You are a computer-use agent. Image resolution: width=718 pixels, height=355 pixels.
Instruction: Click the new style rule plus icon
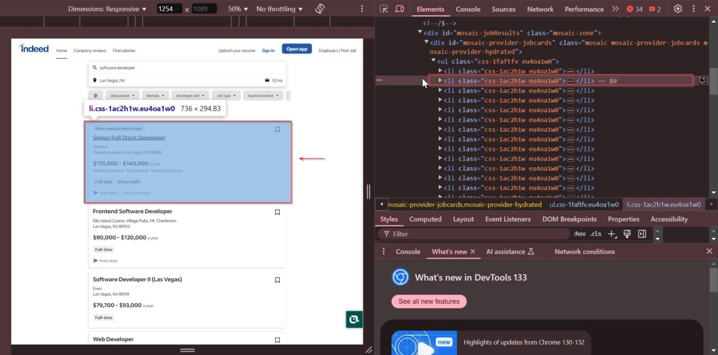pyautogui.click(x=611, y=234)
